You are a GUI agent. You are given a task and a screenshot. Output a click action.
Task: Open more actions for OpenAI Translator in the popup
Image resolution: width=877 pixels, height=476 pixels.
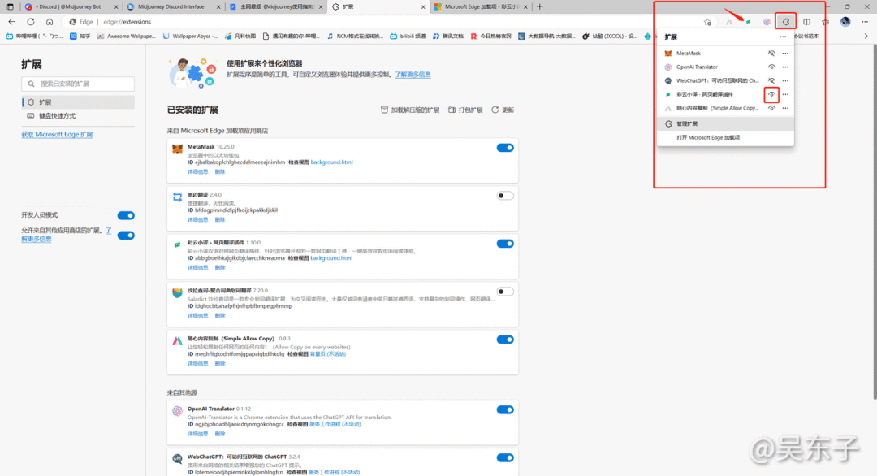click(785, 67)
